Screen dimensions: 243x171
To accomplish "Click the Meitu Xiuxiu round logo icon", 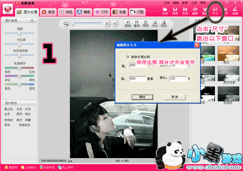I will (8, 9).
